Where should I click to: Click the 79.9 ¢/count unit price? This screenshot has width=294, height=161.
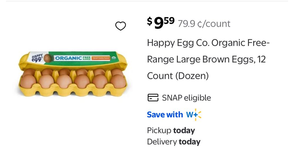click(204, 24)
